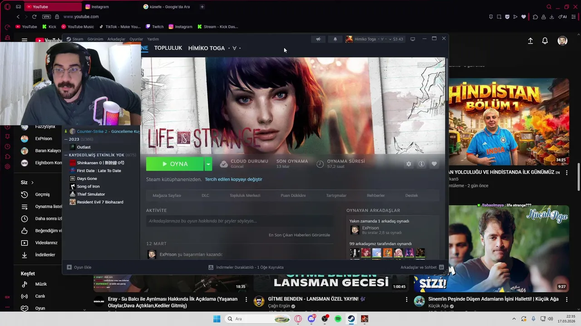Open Himiko Toga account dropdown in Steam
Image resolution: width=581 pixels, height=326 pixels.
point(374,39)
